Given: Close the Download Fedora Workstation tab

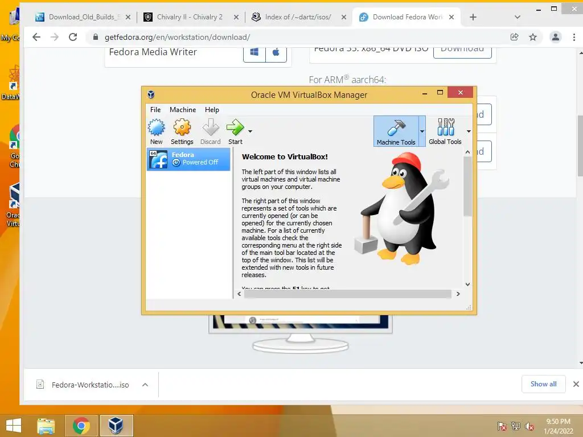Looking at the screenshot, I should click(x=451, y=17).
